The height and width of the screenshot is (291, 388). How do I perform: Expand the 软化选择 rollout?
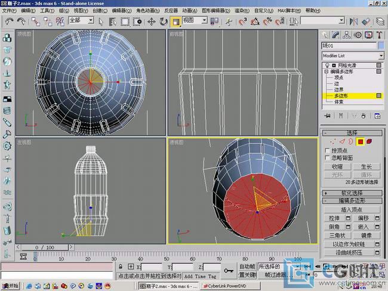coord(352,193)
